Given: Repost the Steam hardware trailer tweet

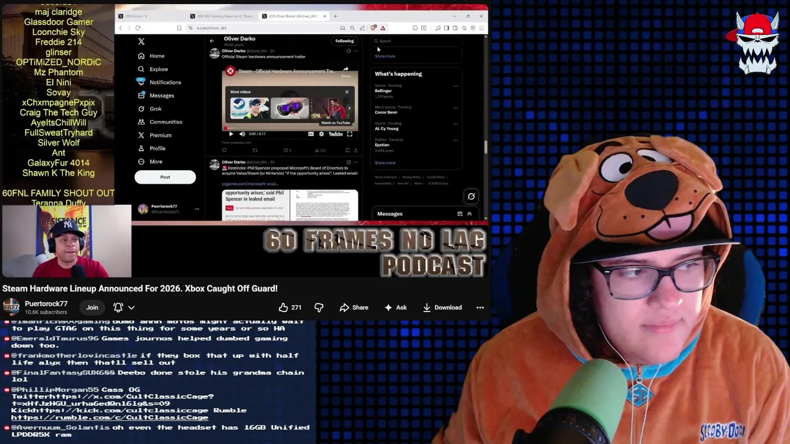Looking at the screenshot, I should [255, 150].
